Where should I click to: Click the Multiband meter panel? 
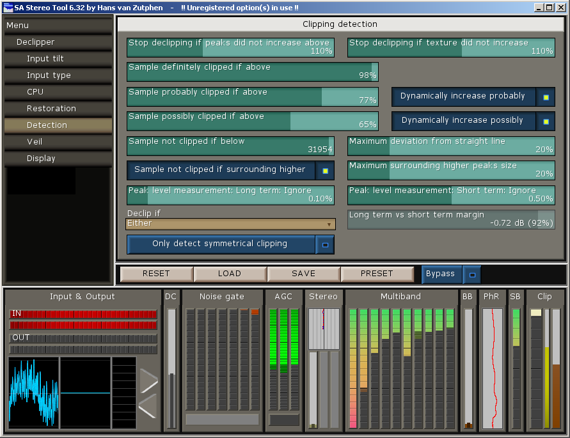tap(401, 361)
